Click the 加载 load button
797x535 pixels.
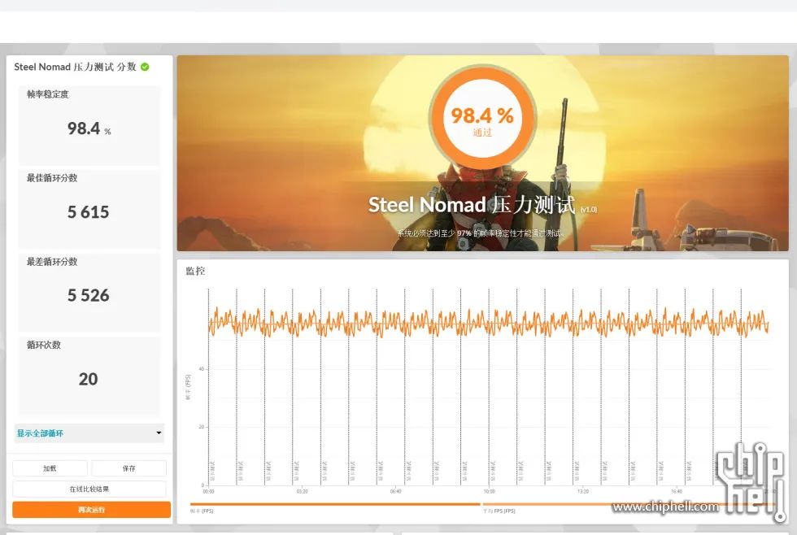click(x=50, y=468)
